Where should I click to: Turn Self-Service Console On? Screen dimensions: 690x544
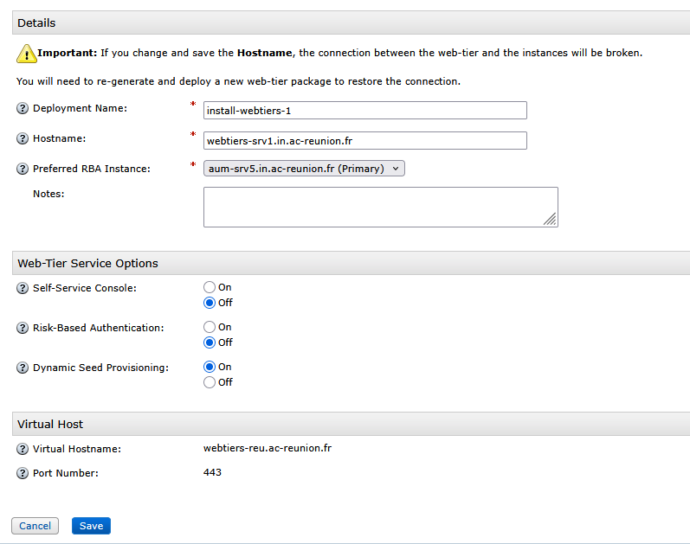[210, 287]
